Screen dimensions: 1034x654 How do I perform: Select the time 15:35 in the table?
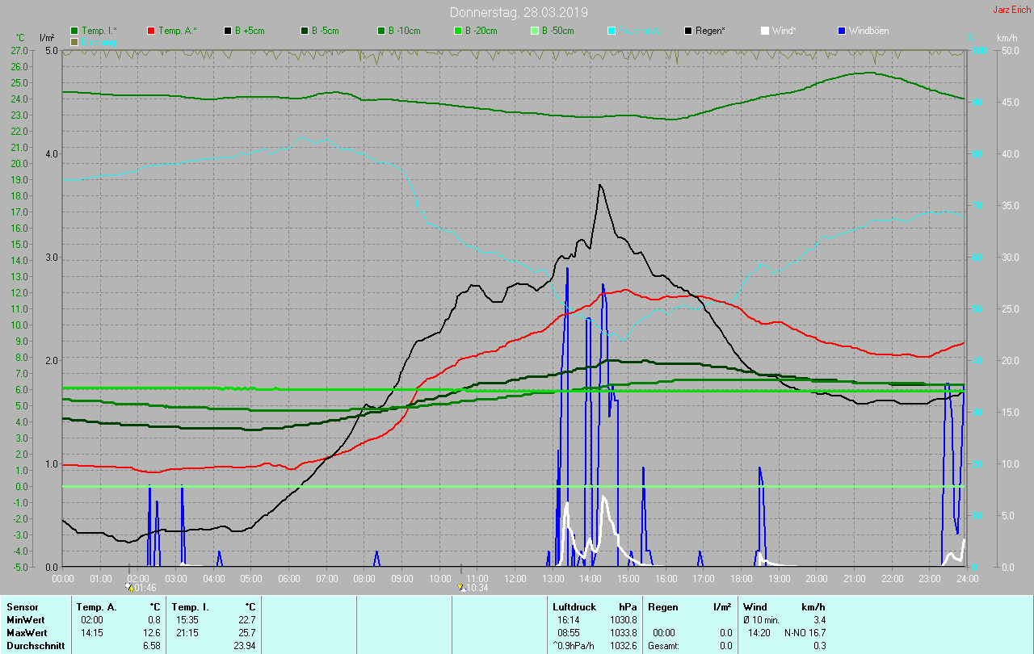tap(188, 620)
